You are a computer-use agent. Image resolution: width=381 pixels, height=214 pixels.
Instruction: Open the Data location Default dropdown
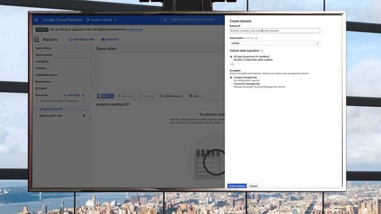tap(275, 43)
